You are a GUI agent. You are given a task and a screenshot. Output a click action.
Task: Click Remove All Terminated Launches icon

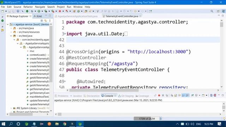[x=167, y=95]
